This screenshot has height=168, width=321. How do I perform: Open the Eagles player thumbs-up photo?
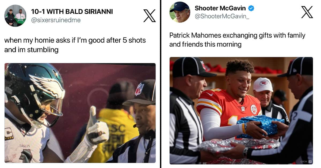(80, 113)
